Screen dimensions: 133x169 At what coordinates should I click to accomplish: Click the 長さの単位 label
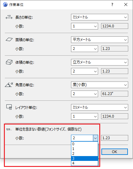24,17
